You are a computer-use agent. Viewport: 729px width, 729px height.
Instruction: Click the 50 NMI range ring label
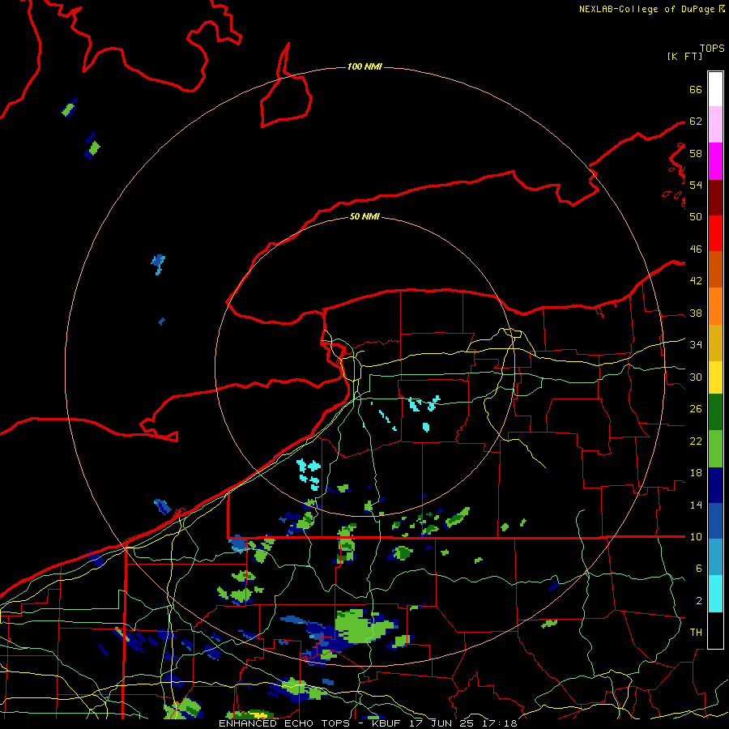coord(364,216)
